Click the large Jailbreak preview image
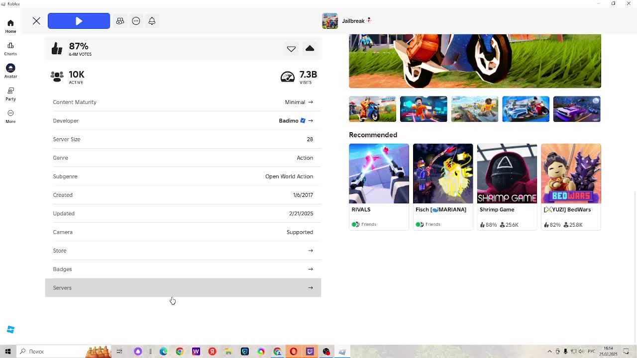637x358 pixels. point(475,61)
